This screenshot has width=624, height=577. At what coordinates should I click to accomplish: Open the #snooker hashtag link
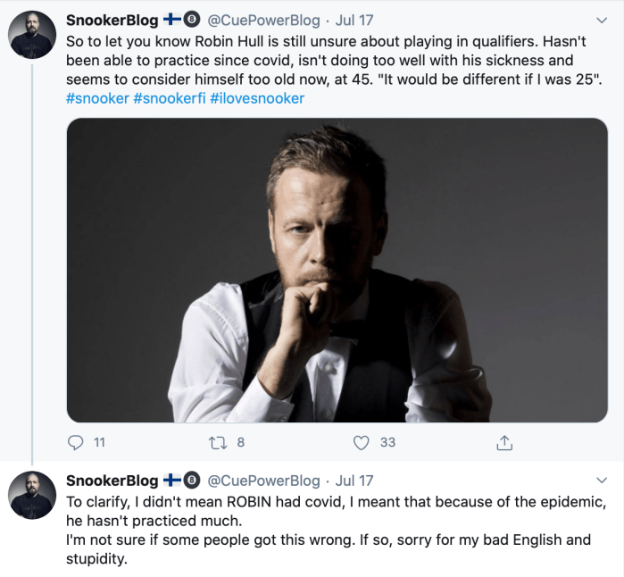tap(98, 98)
